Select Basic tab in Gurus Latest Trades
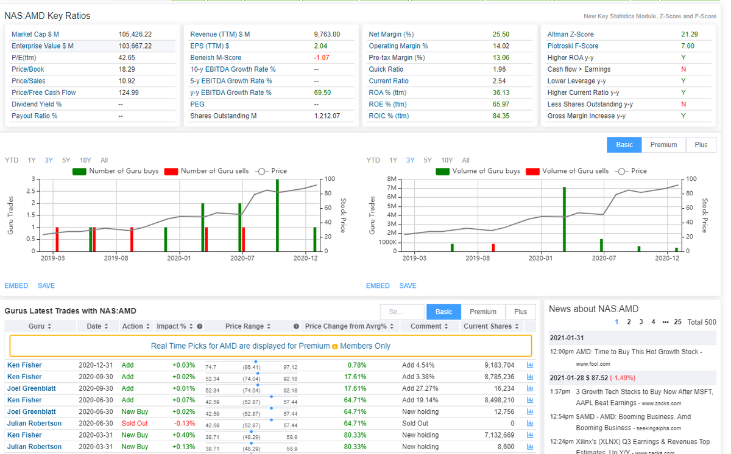Viewport: 731px width, 454px height. (x=444, y=312)
